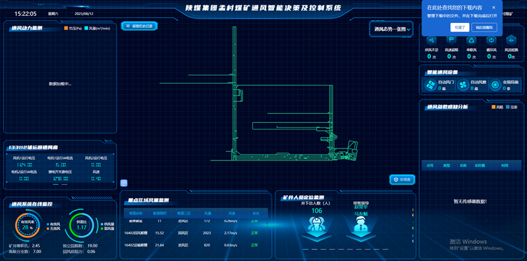
Task: Click the 供风不足 hexagon alarm icon
Action: tap(431, 40)
